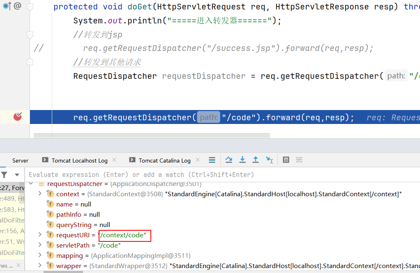Expand the requestURI variable node
The height and width of the screenshot is (273, 420).
tap(40, 235)
